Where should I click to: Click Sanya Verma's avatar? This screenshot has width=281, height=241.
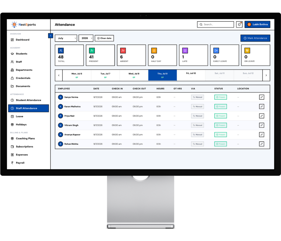pos(61,97)
